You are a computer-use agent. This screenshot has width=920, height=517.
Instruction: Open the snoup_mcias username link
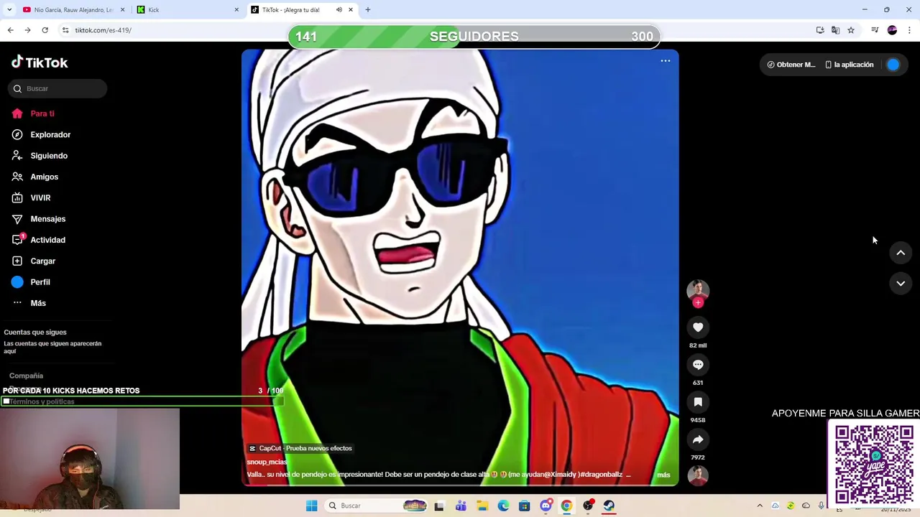coord(267,462)
